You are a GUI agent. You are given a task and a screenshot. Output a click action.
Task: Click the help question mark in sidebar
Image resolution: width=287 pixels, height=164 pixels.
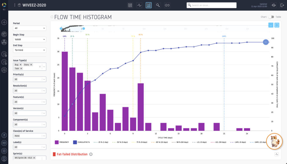click(x=4, y=135)
